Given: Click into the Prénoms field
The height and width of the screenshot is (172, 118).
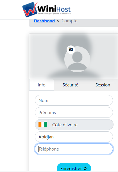Looking at the screenshot, I should 74,112.
